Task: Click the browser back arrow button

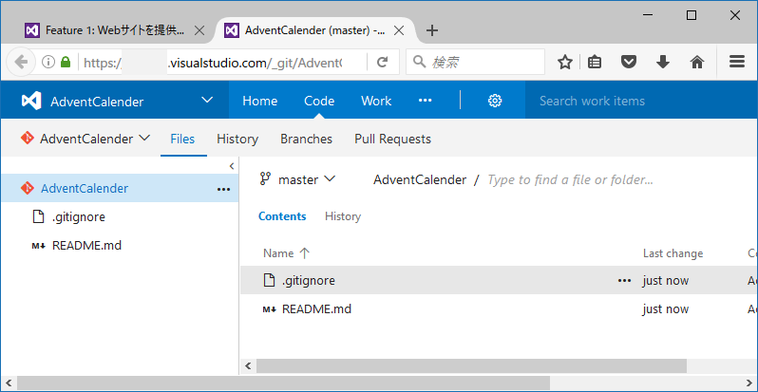Action: pyautogui.click(x=20, y=62)
